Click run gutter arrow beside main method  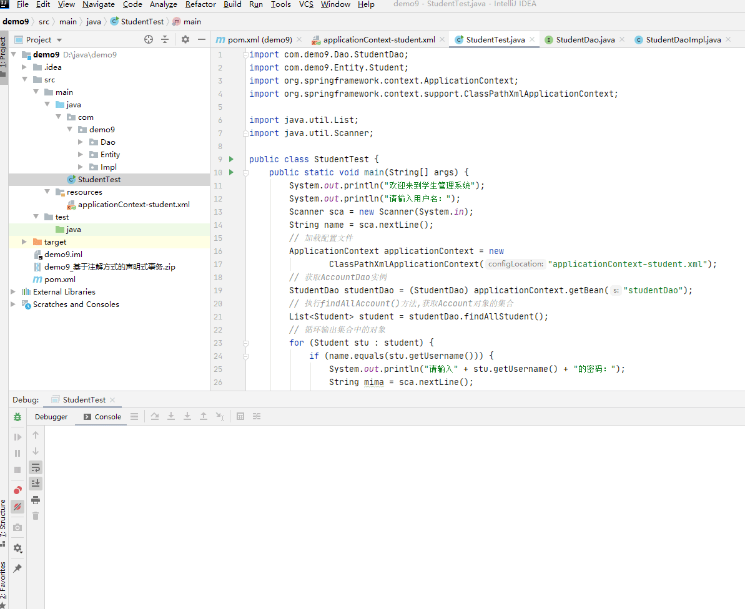tap(231, 172)
